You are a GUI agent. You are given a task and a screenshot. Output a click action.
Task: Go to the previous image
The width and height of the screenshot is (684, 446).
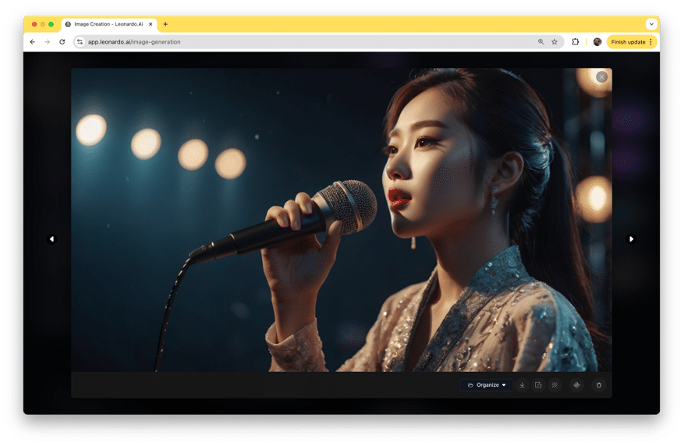[52, 239]
